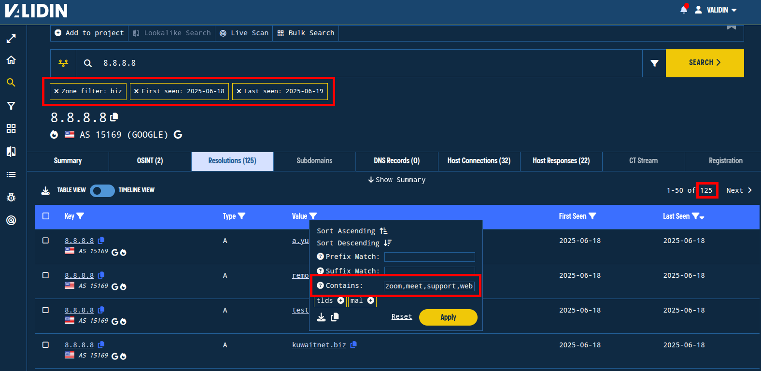
Task: Toggle between Table and Timeline view
Action: tap(102, 190)
